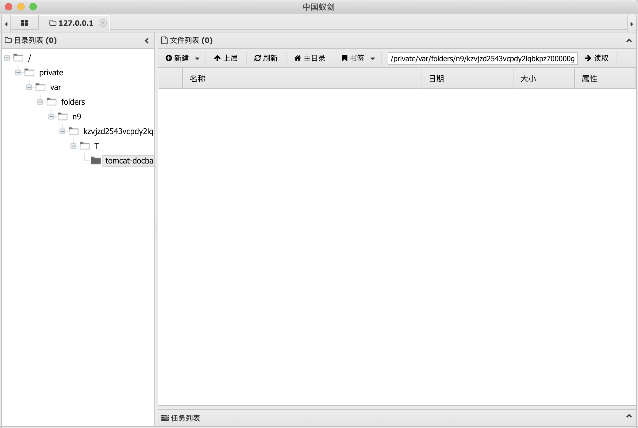Toggle the n9 folder collapse box
638x428 pixels.
(51, 117)
